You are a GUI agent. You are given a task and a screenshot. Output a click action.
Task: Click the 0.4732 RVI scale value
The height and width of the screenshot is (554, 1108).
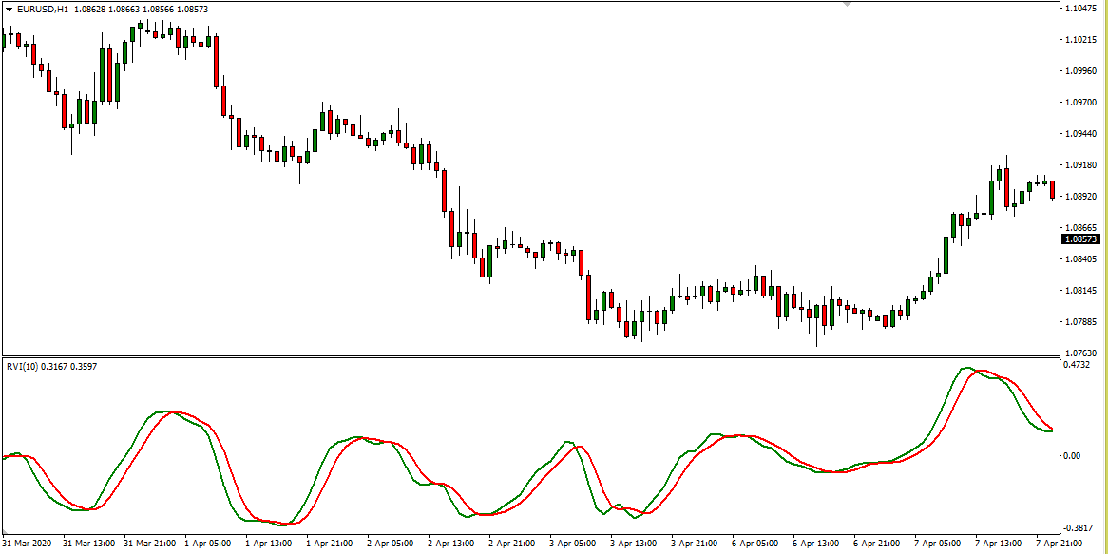1079,364
